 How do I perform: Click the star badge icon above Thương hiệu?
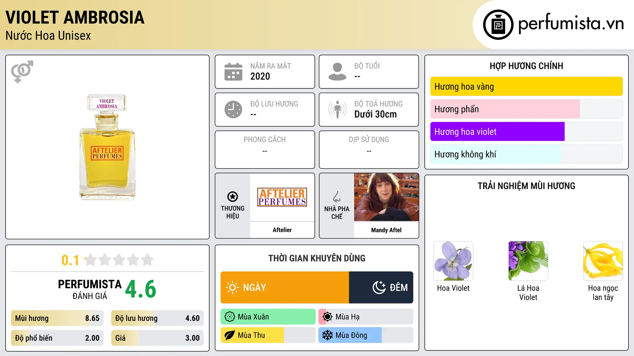pos(232,197)
